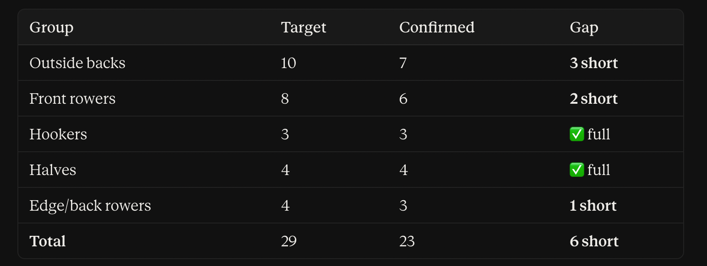
Task: Click the Outside backs target value 10
Action: coord(288,63)
